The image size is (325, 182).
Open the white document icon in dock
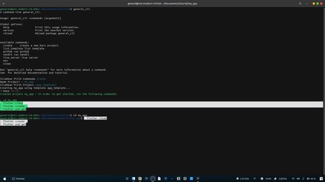[x=159, y=178]
